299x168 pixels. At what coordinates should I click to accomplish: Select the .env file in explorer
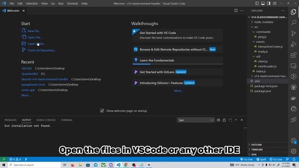click(x=268, y=81)
